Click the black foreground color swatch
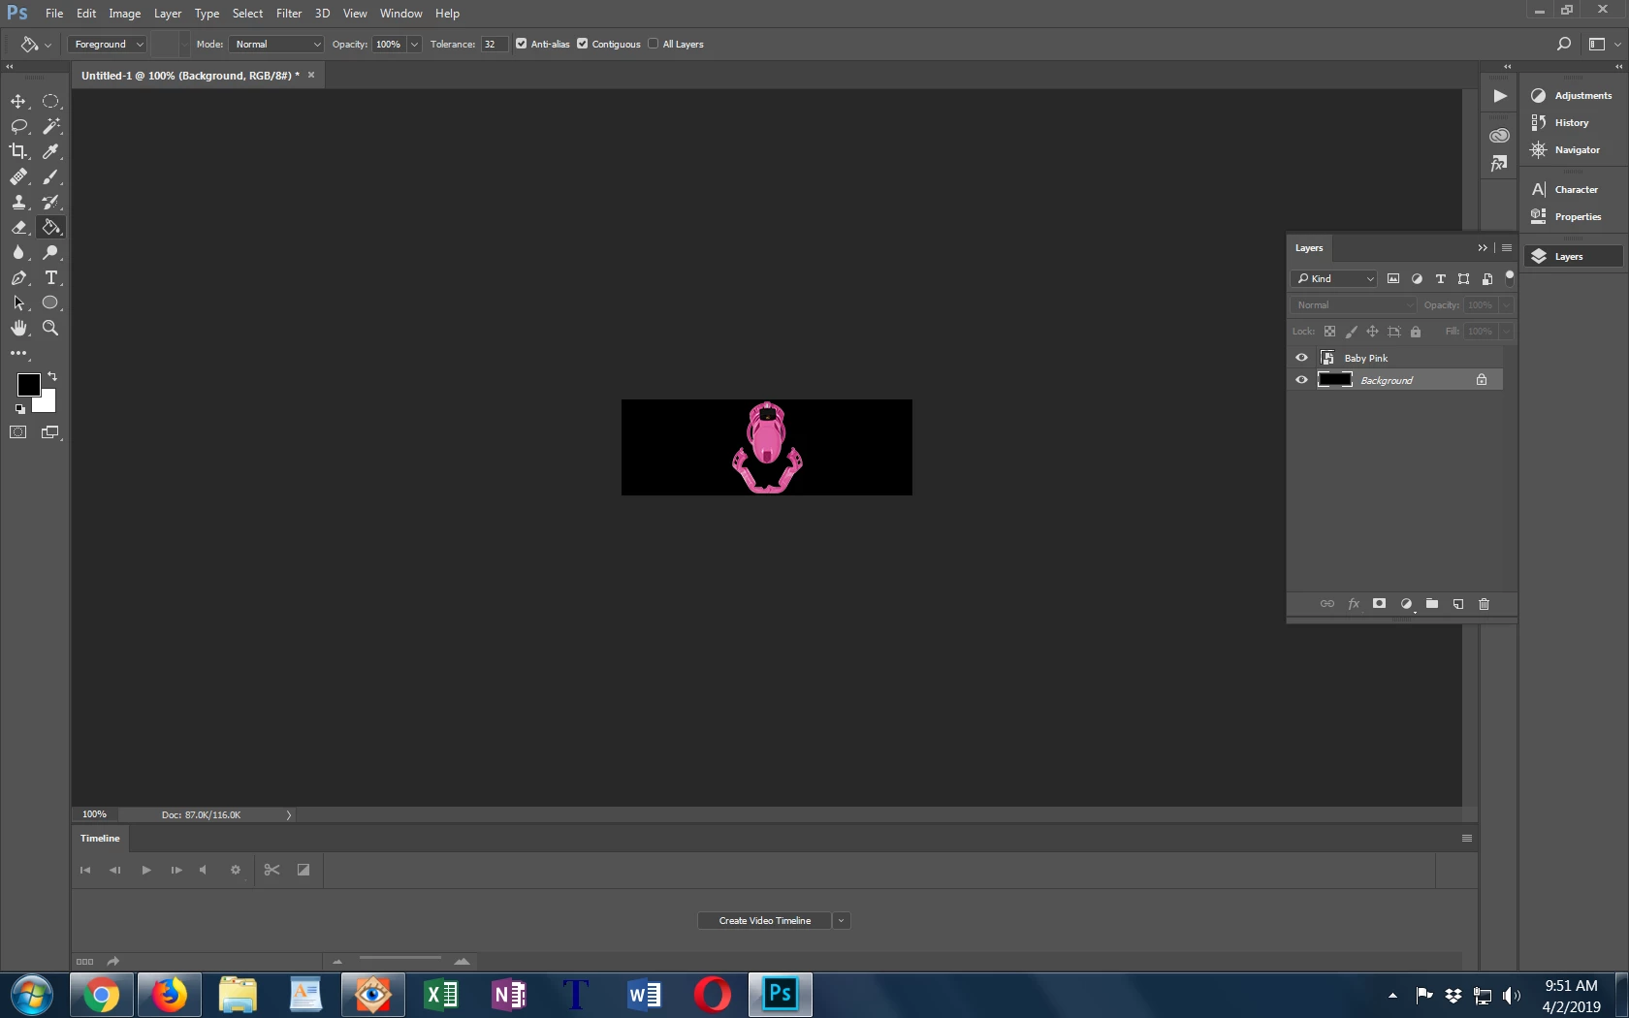 click(27, 384)
